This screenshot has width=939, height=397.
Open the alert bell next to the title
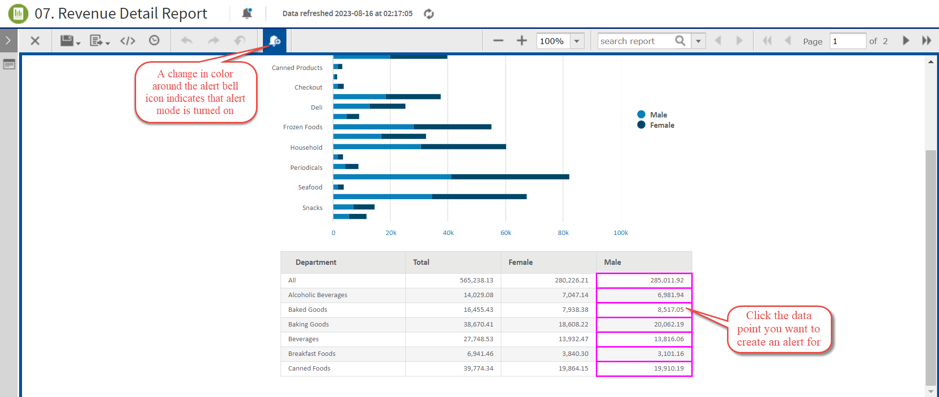(247, 14)
